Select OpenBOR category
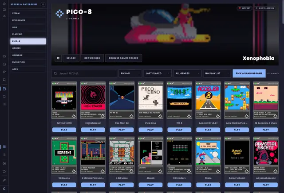284x193 pixels. coord(28,55)
